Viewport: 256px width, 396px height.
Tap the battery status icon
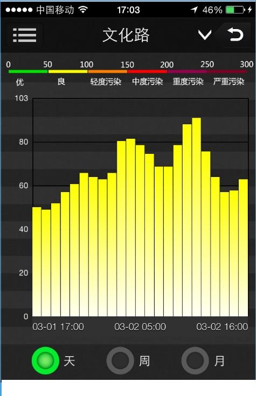coord(235,10)
